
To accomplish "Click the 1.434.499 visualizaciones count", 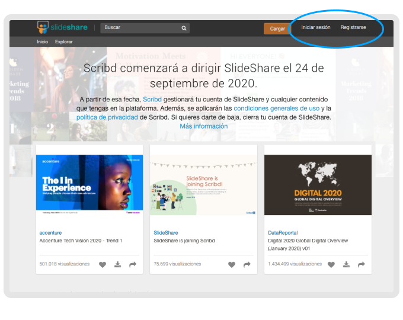I will (295, 264).
